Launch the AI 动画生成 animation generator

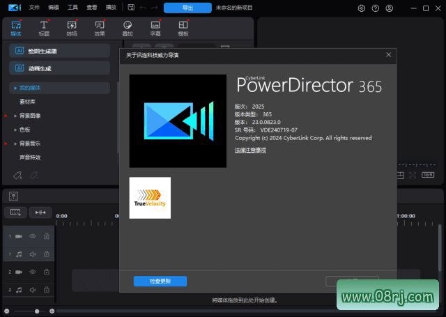(59, 68)
